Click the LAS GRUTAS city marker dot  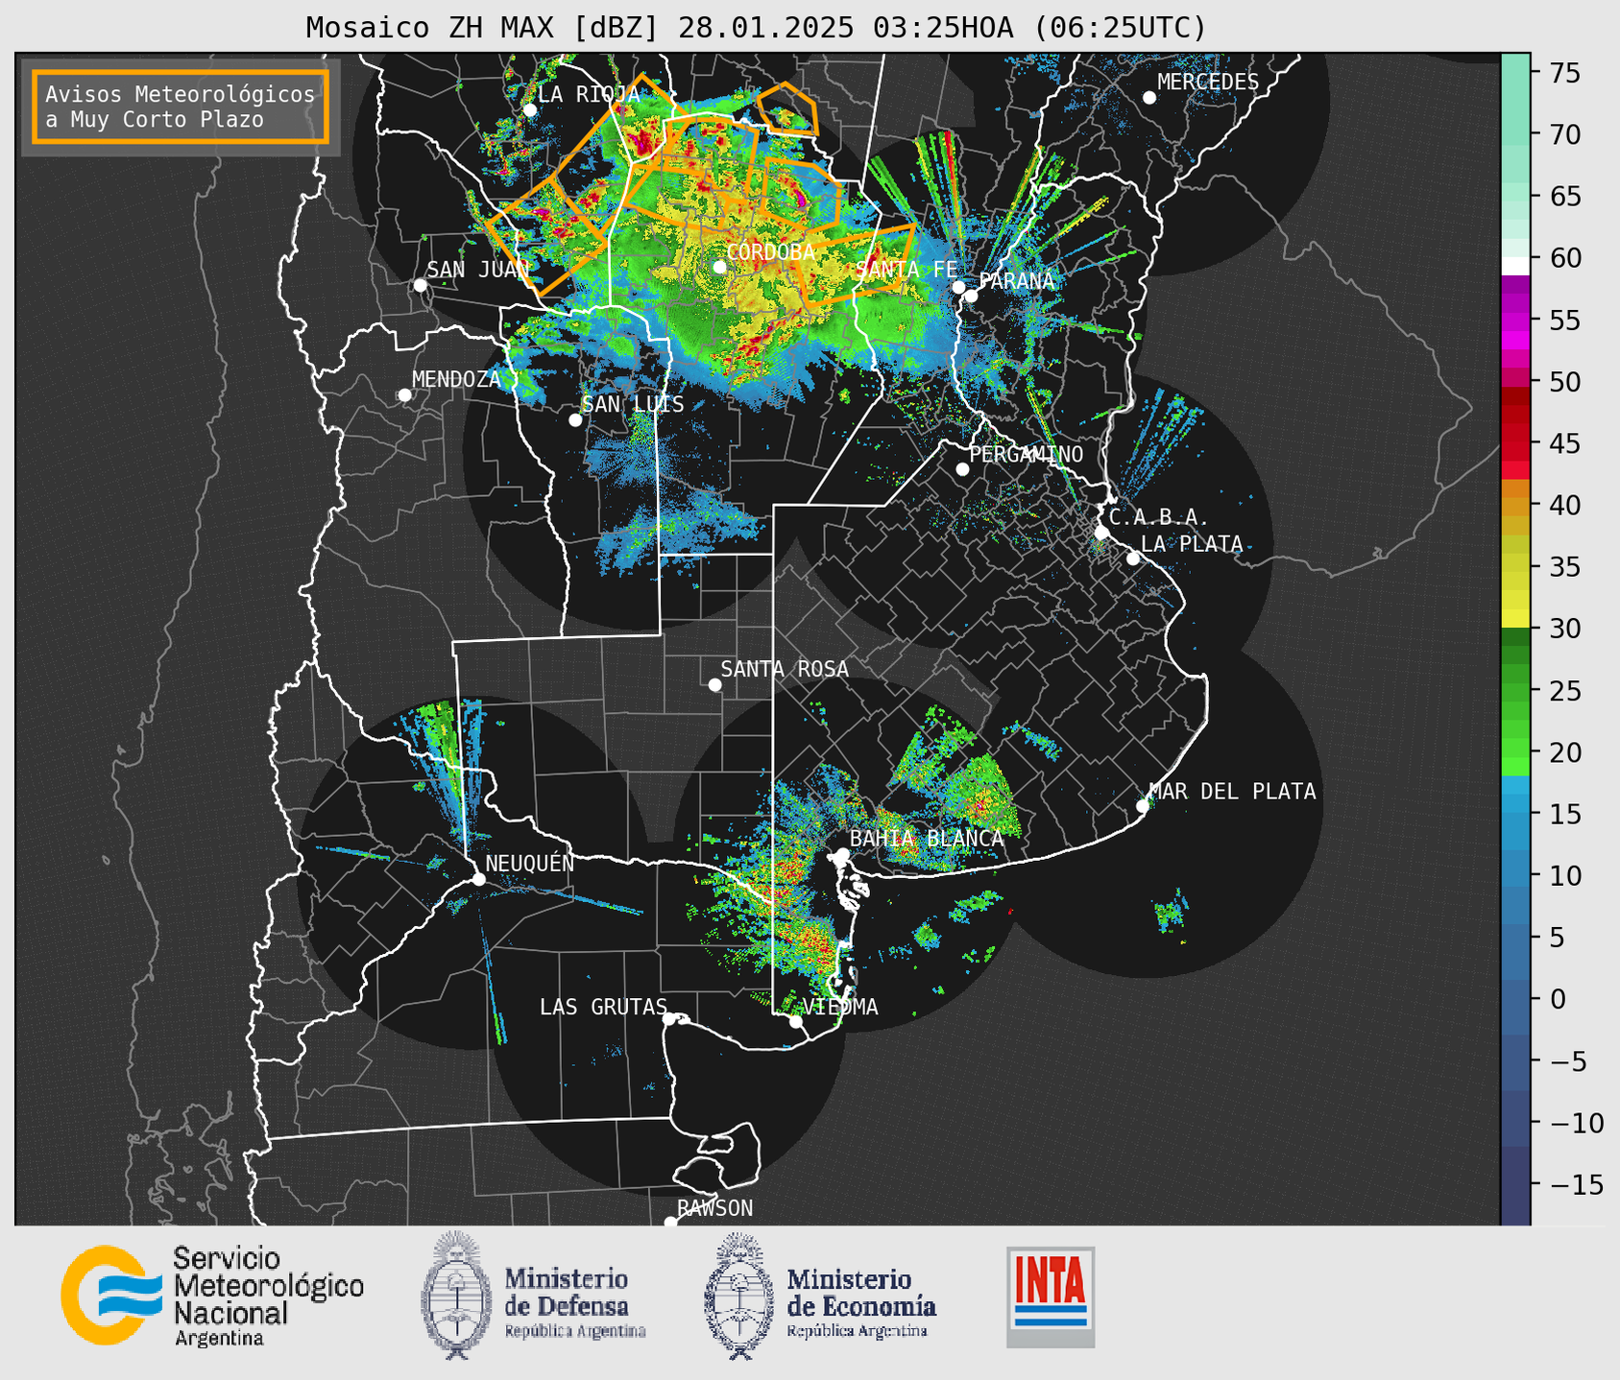(669, 1019)
